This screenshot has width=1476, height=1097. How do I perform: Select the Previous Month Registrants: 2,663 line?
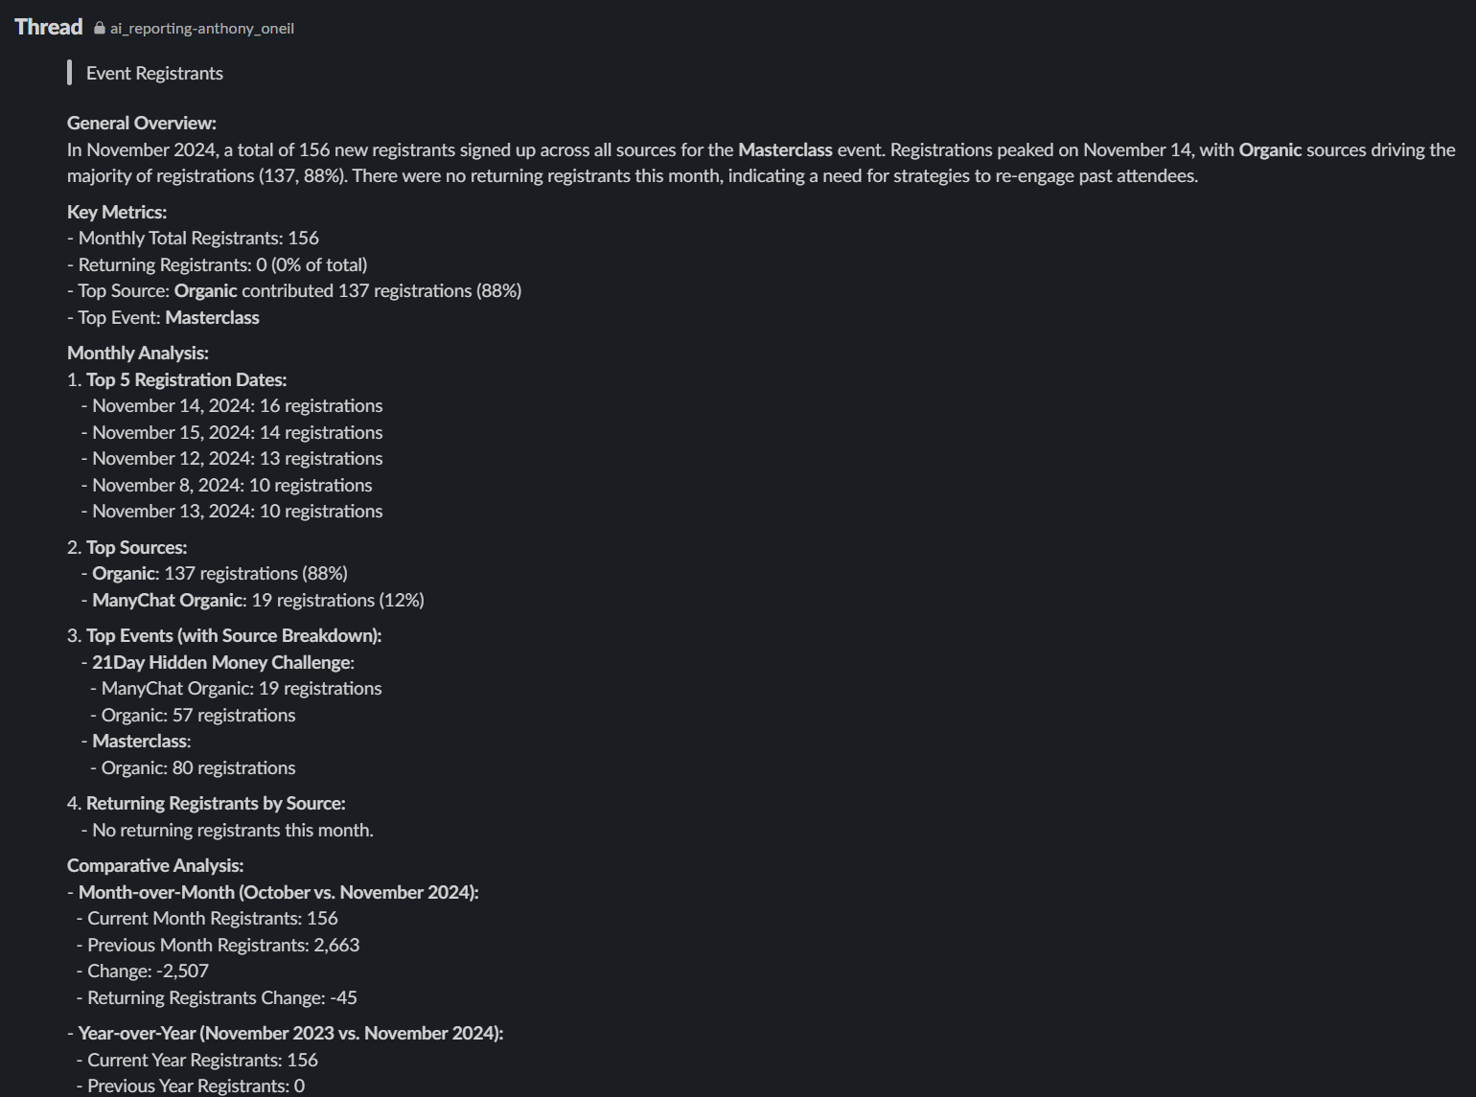coord(218,946)
